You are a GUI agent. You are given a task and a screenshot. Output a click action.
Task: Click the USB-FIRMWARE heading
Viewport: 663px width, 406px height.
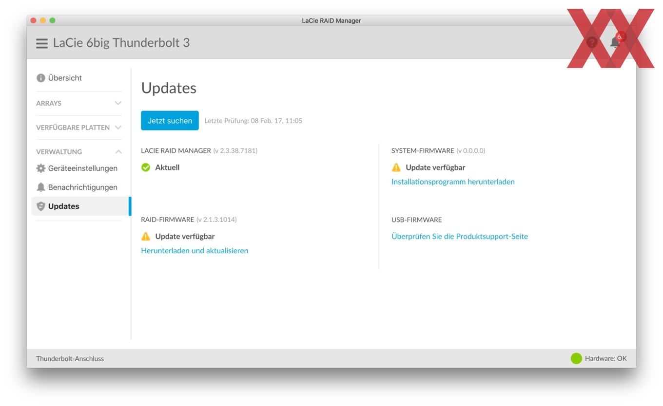pyautogui.click(x=416, y=220)
